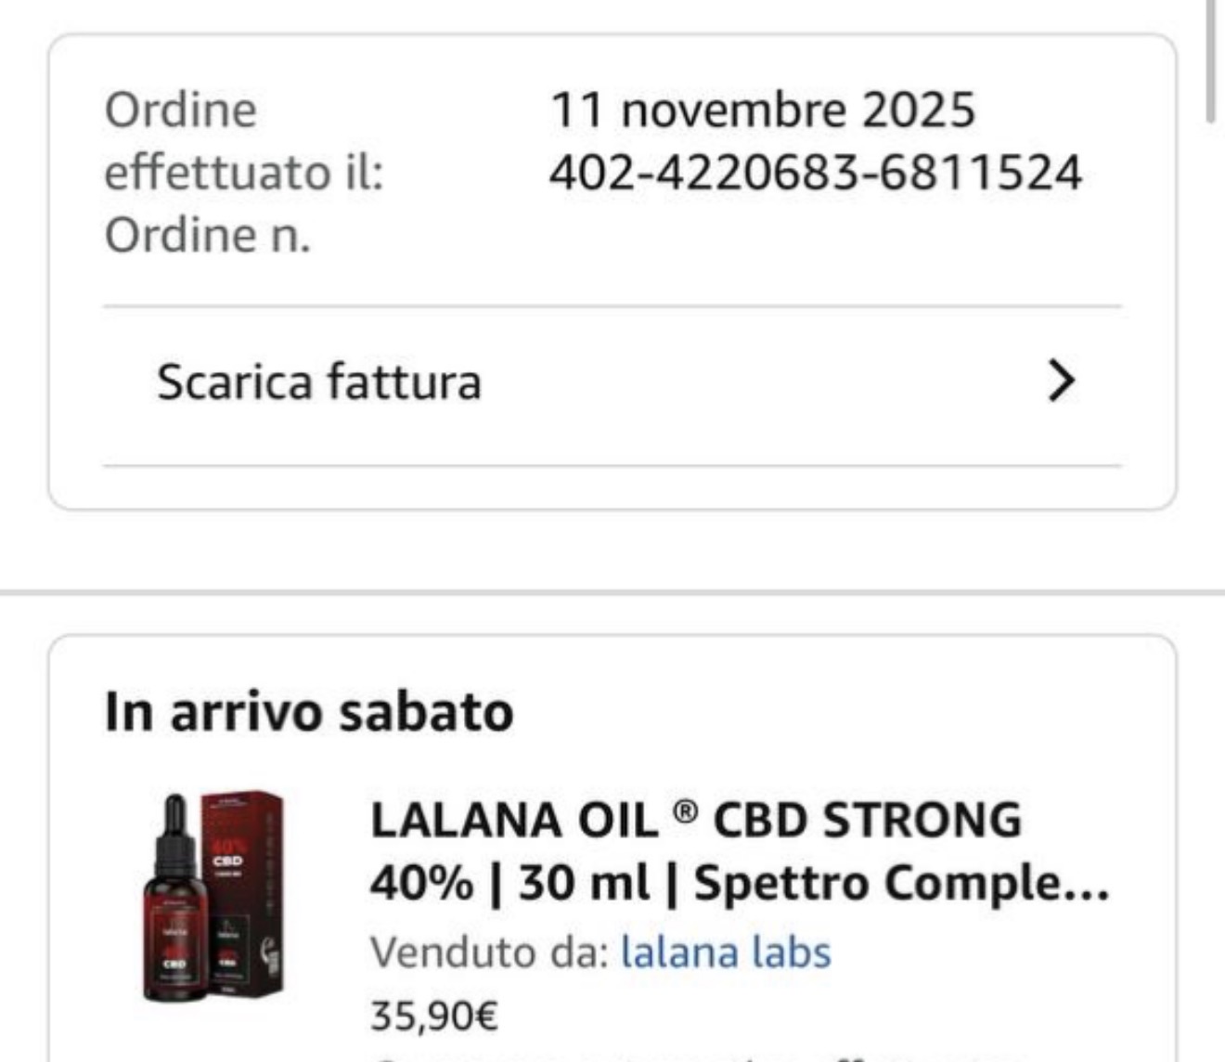
Task: Tap the In arrivo sabato heading
Action: pos(309,712)
